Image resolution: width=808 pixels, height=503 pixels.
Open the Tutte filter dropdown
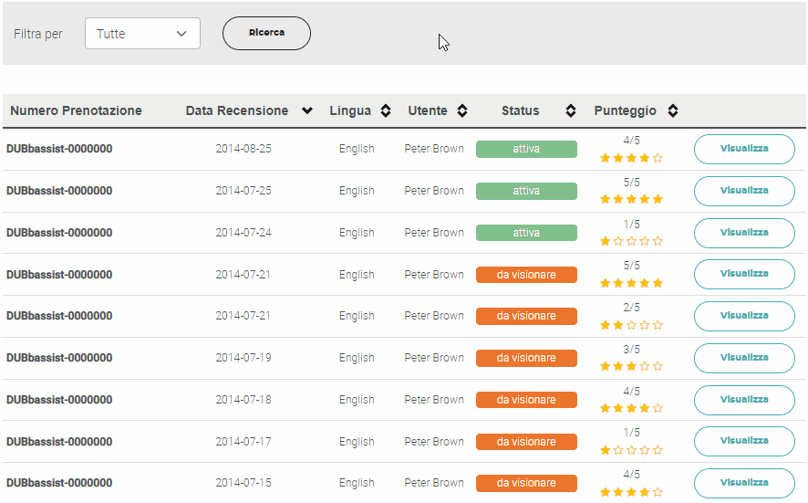(142, 34)
